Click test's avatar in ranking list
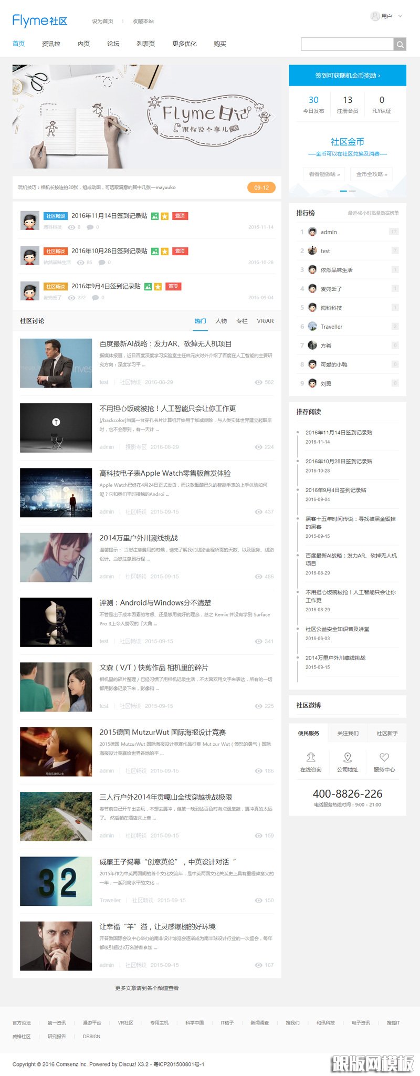 pyautogui.click(x=312, y=250)
